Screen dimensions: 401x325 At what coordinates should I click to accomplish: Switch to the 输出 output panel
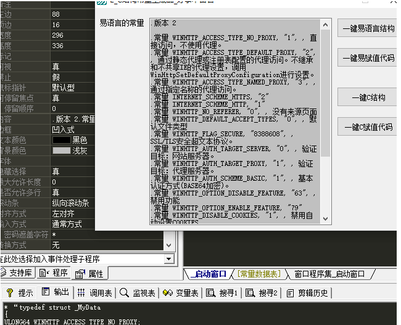[56, 292]
